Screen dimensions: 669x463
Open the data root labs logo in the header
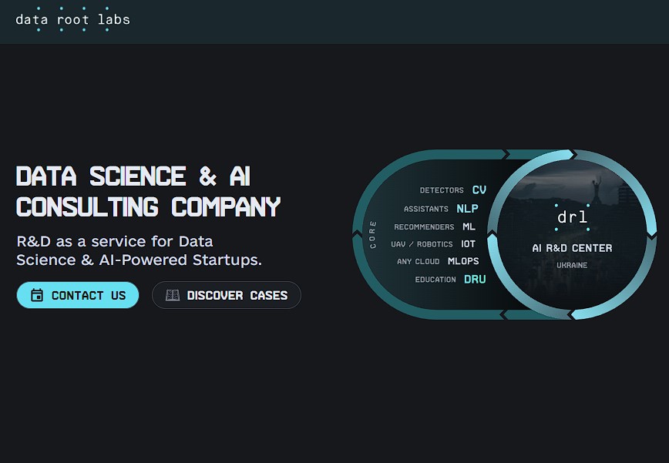point(73,19)
